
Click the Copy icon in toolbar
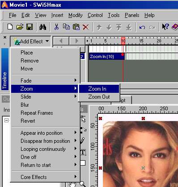[66, 27]
